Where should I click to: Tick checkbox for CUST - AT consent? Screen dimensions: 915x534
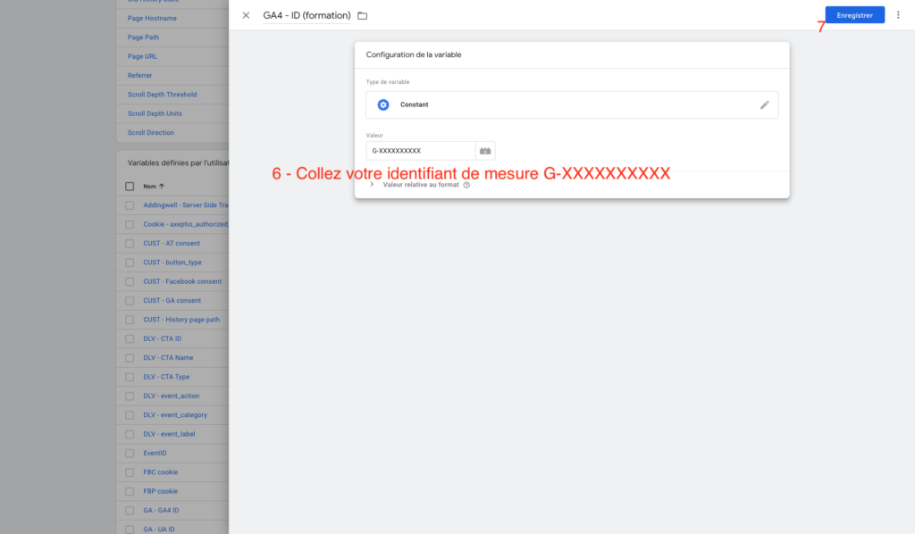(x=130, y=244)
